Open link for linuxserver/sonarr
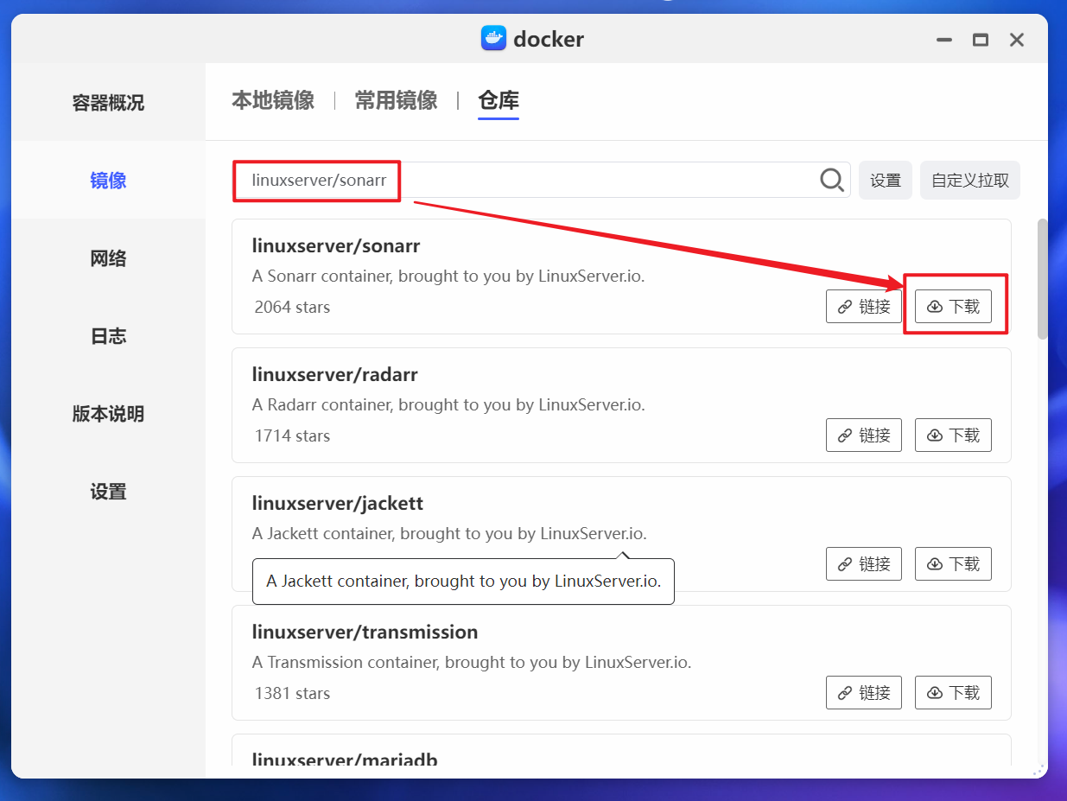Image resolution: width=1067 pixels, height=801 pixels. [x=864, y=307]
